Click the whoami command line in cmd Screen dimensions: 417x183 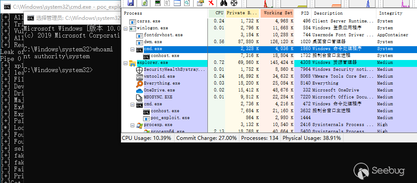pos(68,49)
